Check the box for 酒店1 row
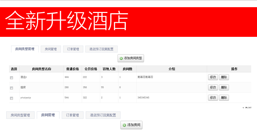257x132 pixels. [x=11, y=78]
